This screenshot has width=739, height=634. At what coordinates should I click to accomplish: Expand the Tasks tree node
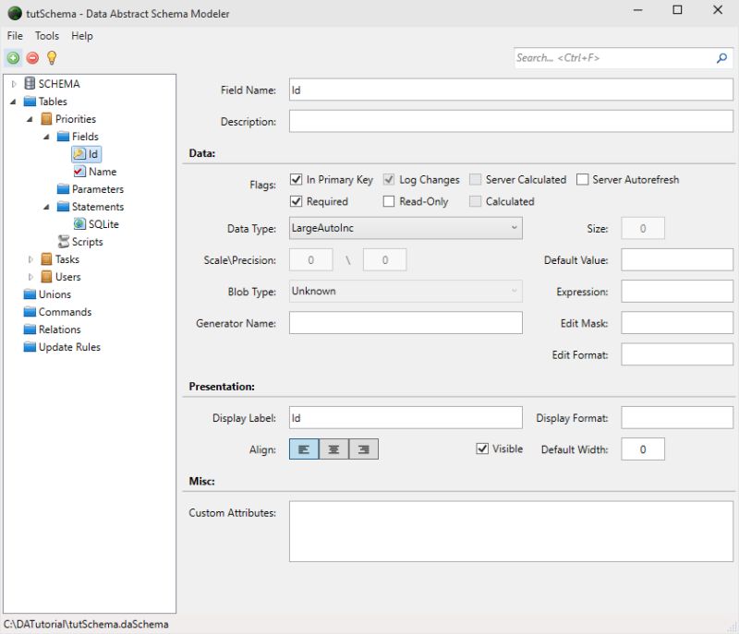(29, 259)
